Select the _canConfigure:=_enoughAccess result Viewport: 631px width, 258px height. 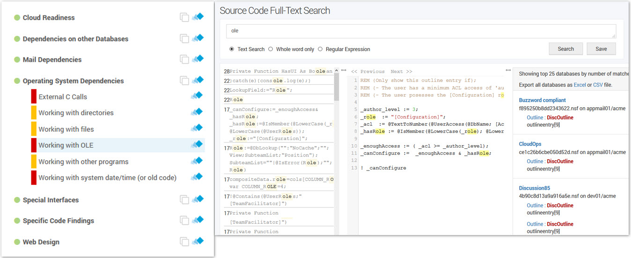279,124
